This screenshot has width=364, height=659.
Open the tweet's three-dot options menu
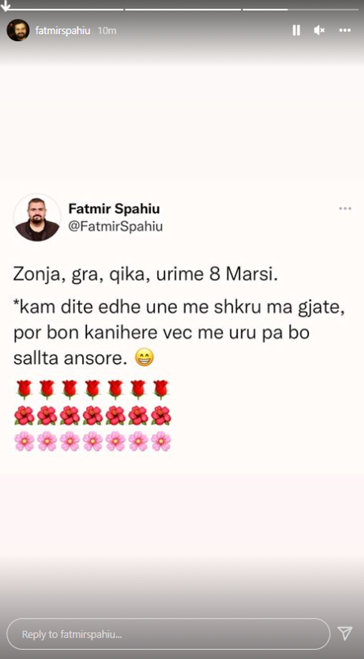pyautogui.click(x=345, y=209)
